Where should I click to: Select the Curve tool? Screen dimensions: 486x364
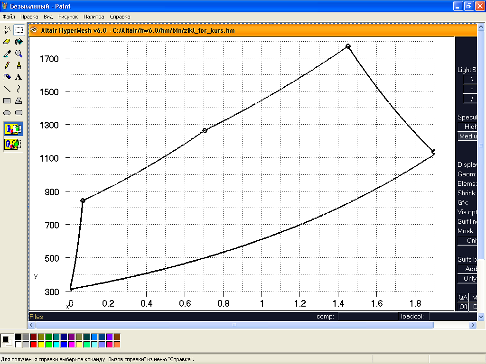pyautogui.click(x=19, y=89)
